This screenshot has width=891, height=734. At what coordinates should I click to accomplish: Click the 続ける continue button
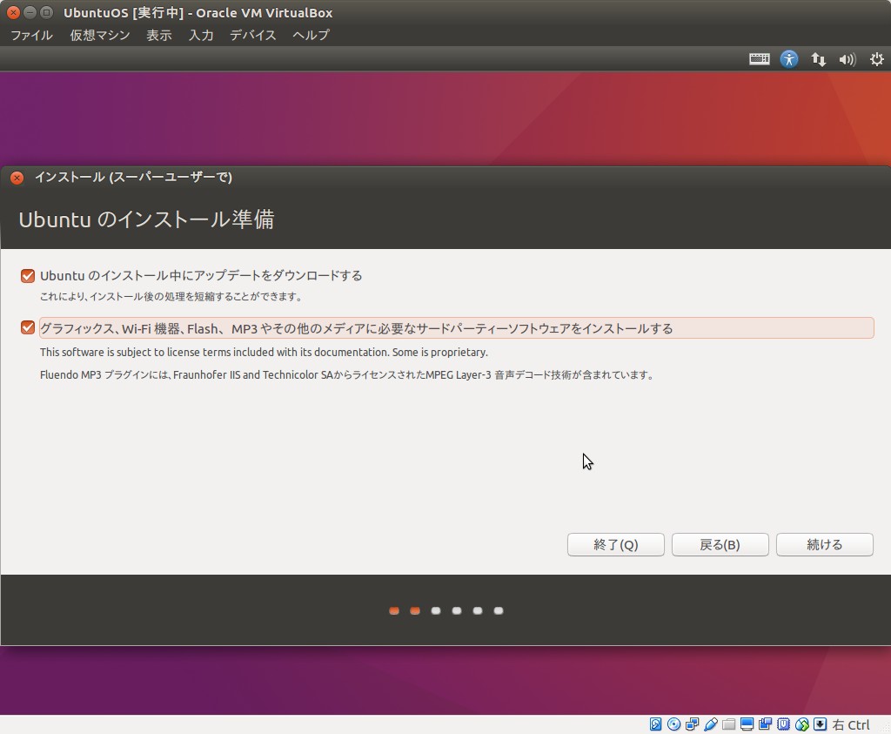point(825,545)
